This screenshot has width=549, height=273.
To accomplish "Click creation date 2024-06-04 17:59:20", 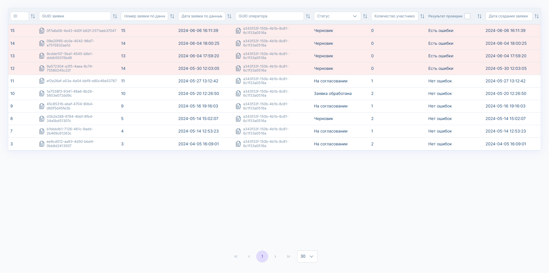I will coord(506,56).
